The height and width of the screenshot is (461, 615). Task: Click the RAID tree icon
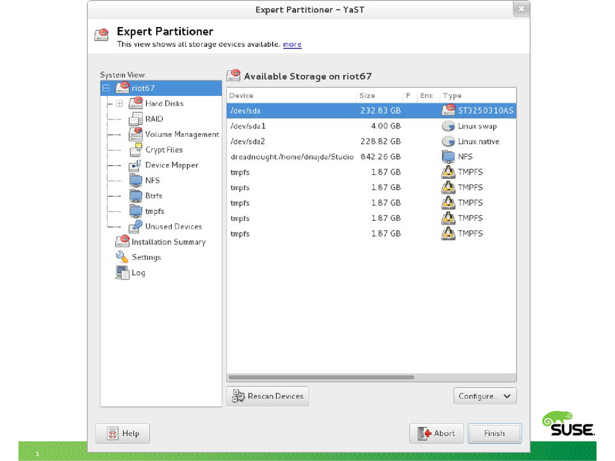point(136,119)
